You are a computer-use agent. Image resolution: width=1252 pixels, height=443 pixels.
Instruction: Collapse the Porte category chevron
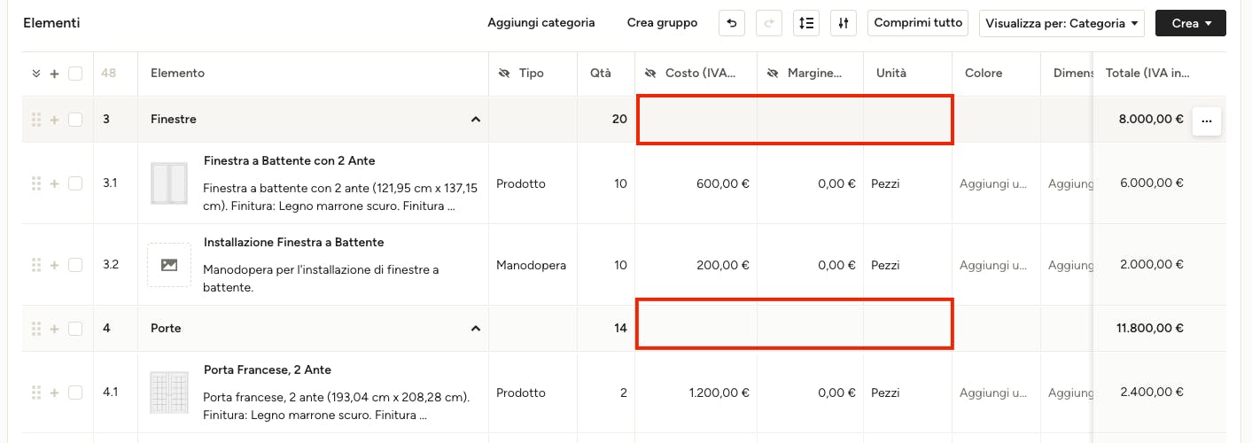click(x=475, y=329)
